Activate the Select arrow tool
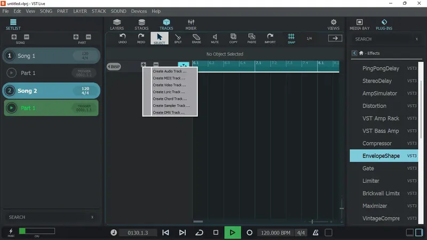The image size is (427, 240). (x=159, y=38)
